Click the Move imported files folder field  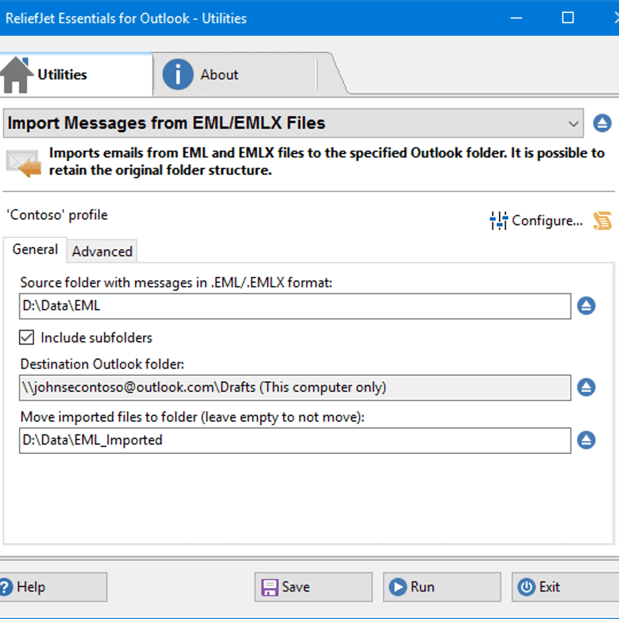pos(295,440)
